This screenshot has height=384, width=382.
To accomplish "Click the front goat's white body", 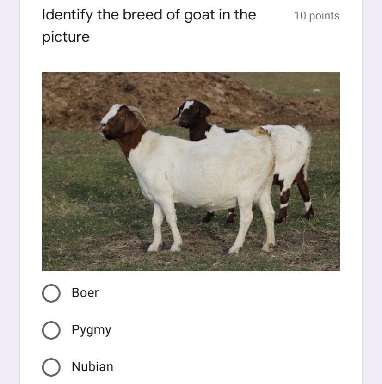I will point(203,171).
